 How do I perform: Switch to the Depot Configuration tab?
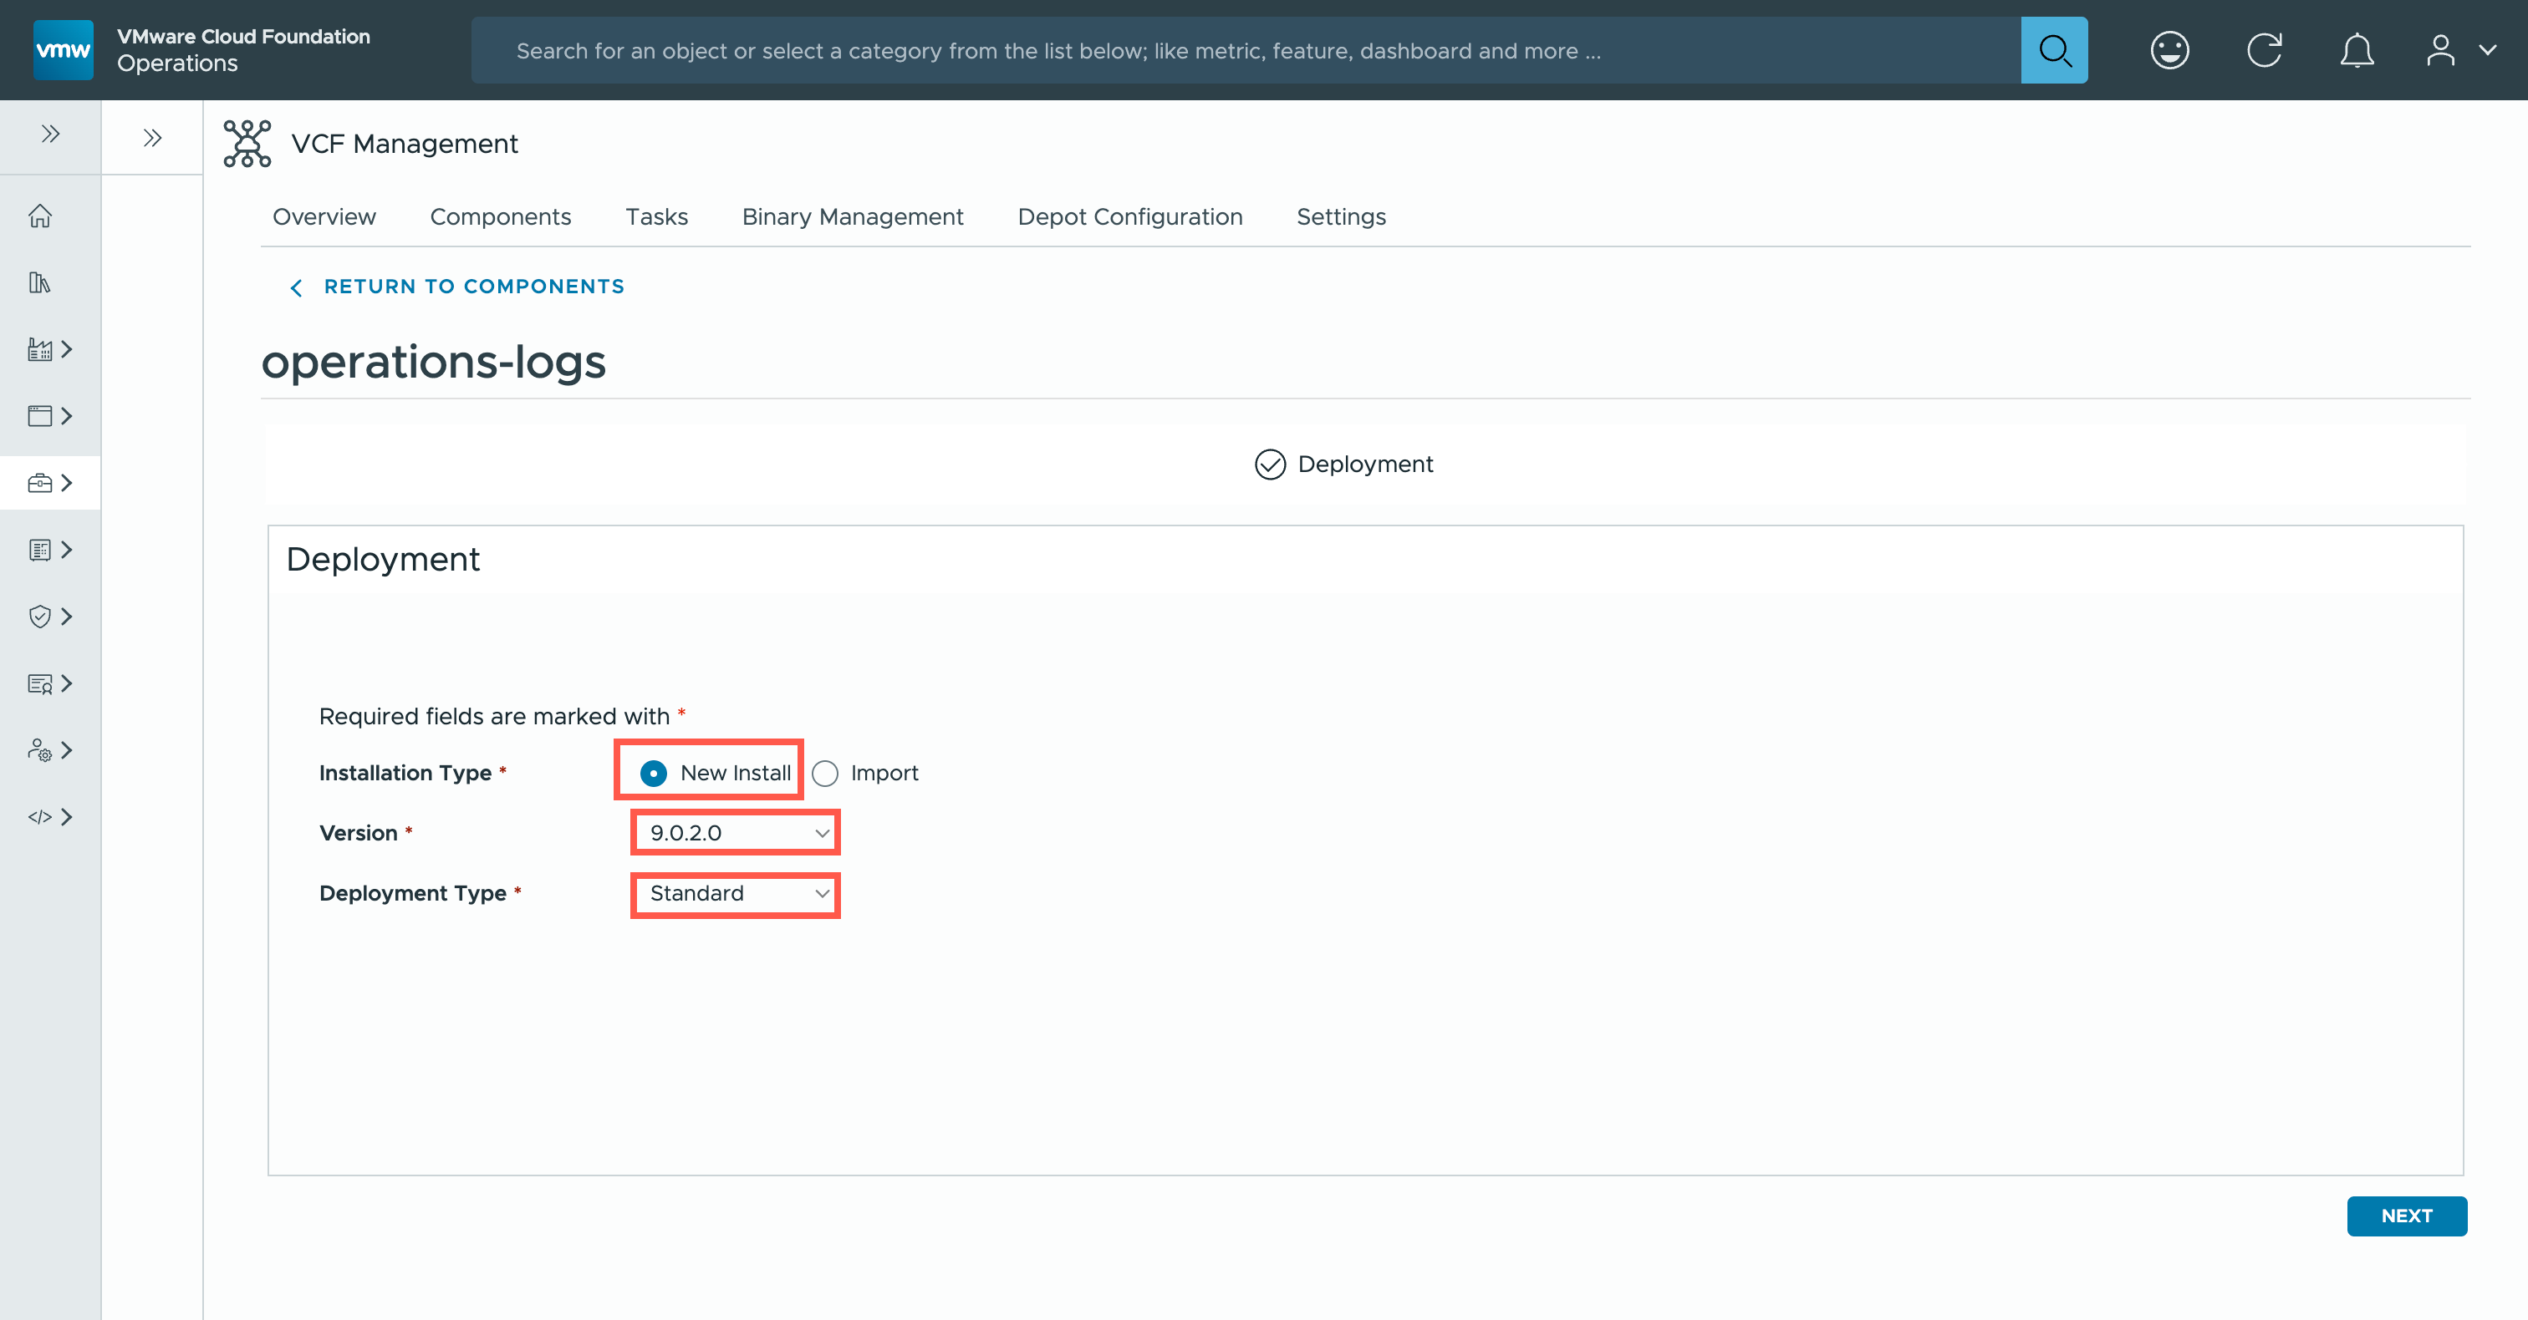(1129, 216)
